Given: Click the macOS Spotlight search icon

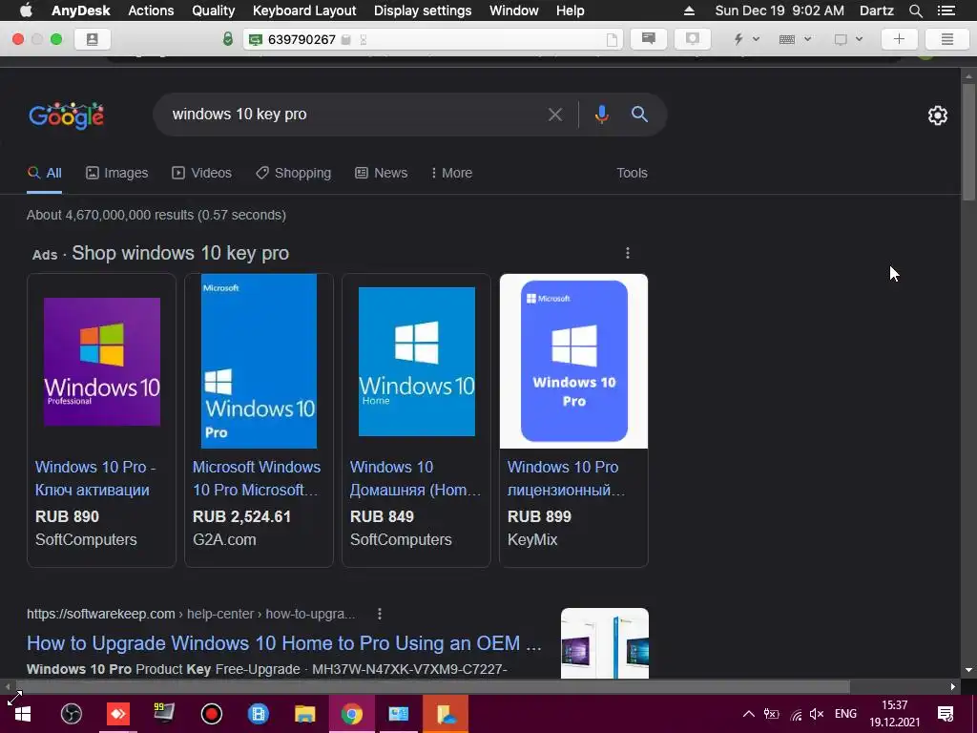Looking at the screenshot, I should [x=915, y=10].
